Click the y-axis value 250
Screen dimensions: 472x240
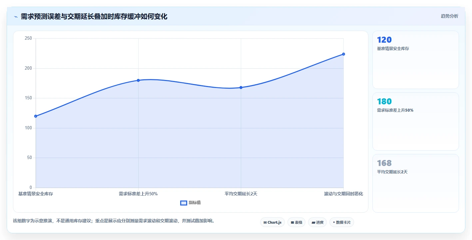(x=28, y=38)
